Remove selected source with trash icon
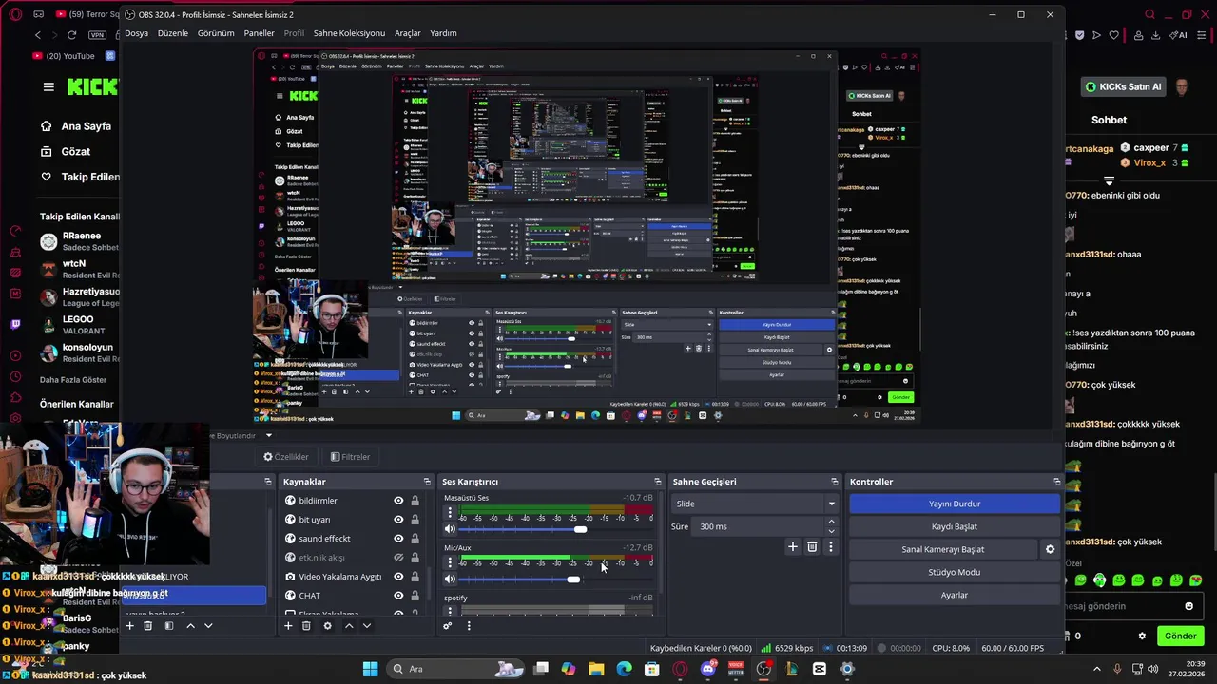 306,625
